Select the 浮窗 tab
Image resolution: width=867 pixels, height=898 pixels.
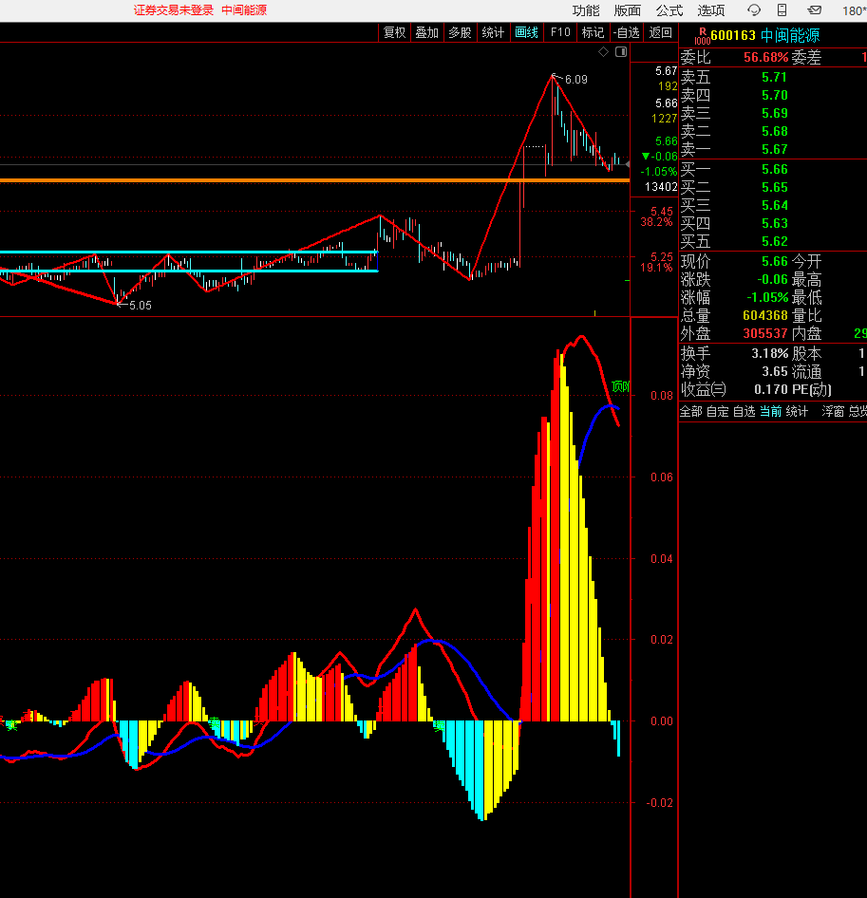coord(833,411)
